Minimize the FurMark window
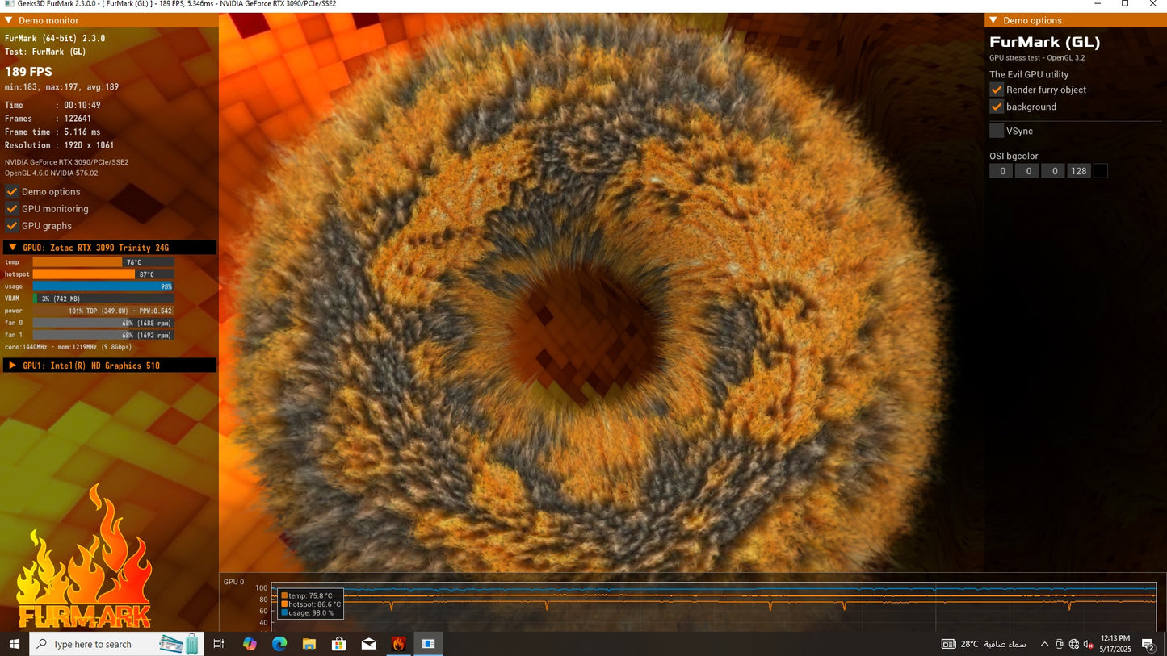Screen dimensions: 1167x656 click(x=1097, y=4)
